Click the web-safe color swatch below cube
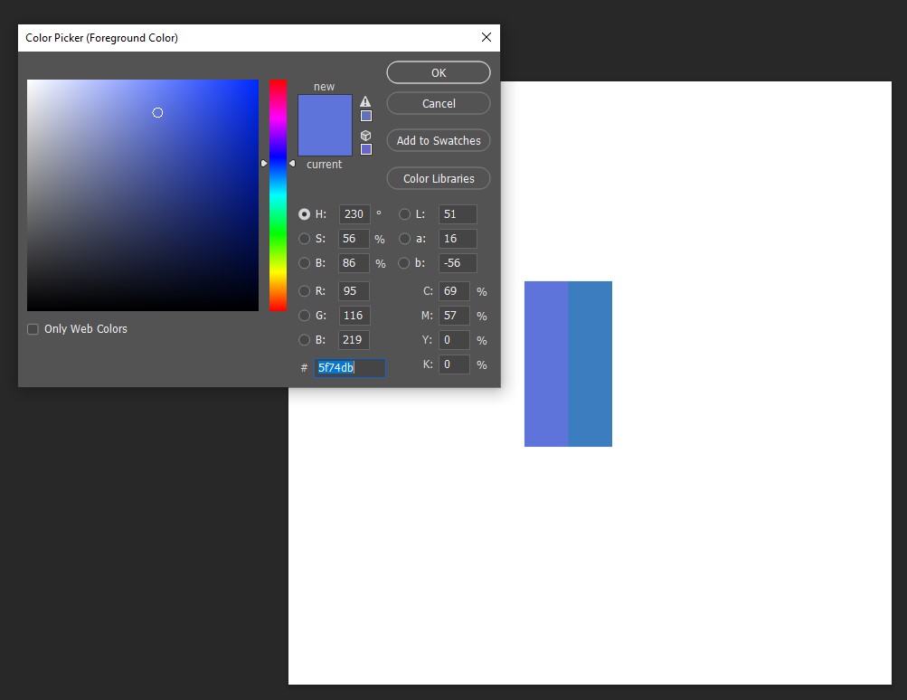This screenshot has height=700, width=907. click(x=366, y=149)
